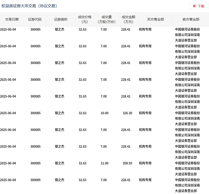209x194 pixels.
Task: Click 机构专用 in the 358.93 row
Action: (145, 163)
